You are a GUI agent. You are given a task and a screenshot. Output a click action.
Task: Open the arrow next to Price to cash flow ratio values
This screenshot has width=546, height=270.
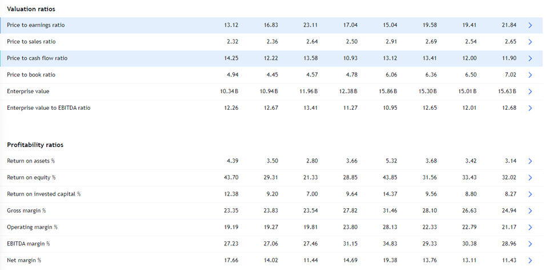[x=530, y=58]
